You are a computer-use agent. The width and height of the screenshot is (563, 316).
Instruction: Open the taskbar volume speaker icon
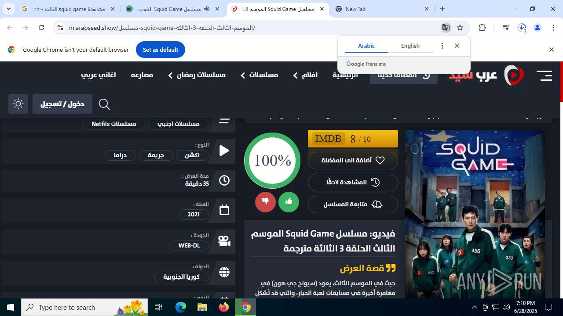click(x=506, y=307)
